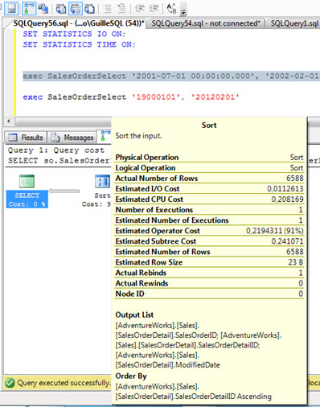Viewport: 320px width, 407px height.
Task: Select the Results to Text icon
Action: [61, 9]
